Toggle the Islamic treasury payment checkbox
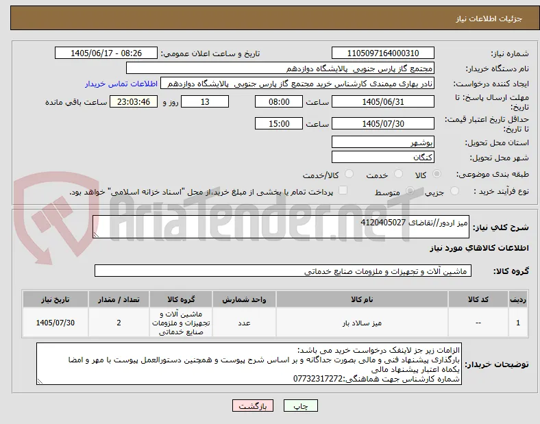The height and width of the screenshot is (424, 540). (343, 190)
